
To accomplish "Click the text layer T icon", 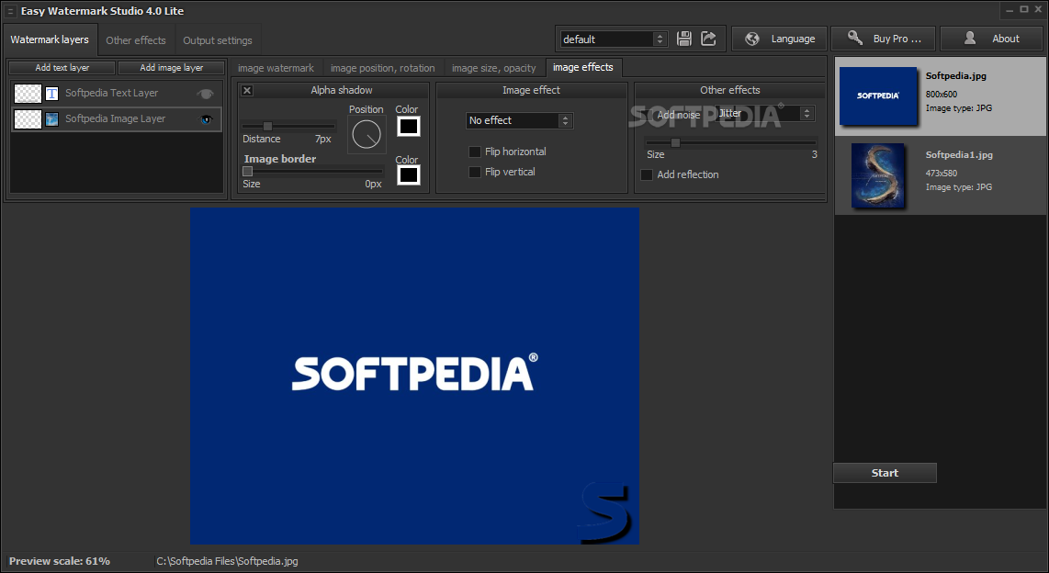I will click(x=51, y=94).
